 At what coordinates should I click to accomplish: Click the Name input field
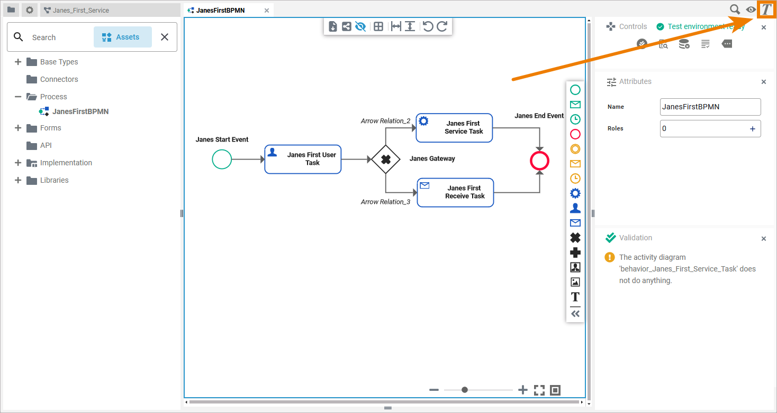click(x=710, y=107)
